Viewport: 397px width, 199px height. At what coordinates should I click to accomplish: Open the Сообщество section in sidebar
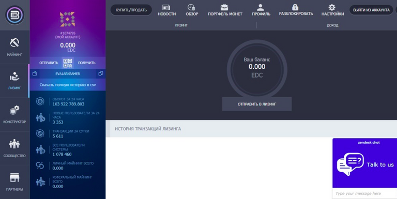tap(14, 148)
